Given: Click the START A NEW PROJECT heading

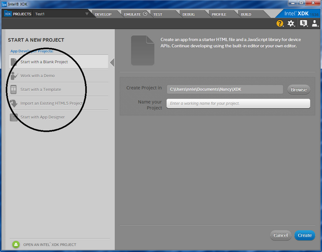Looking at the screenshot, I should point(36,40).
